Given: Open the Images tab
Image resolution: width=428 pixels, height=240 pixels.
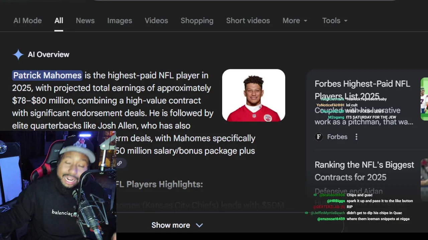Looking at the screenshot, I should [120, 21].
